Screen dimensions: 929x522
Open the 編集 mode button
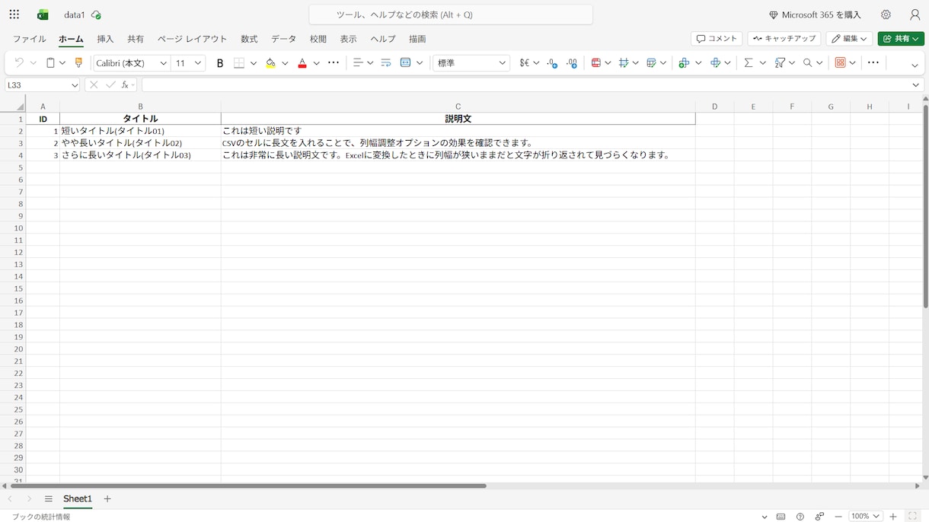click(x=849, y=39)
